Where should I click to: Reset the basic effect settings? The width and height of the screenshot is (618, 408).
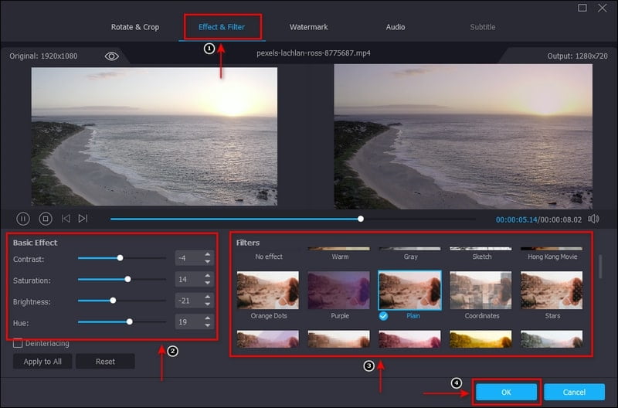click(105, 361)
